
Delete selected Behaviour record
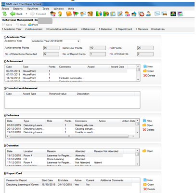click(x=148, y=130)
